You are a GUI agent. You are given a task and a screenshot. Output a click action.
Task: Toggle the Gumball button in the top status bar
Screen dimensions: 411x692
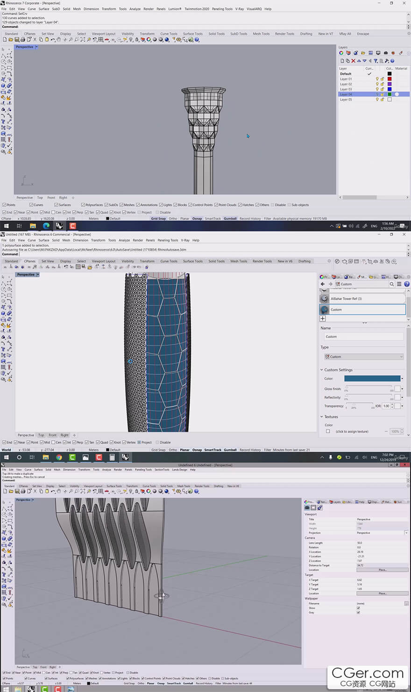[x=230, y=218]
